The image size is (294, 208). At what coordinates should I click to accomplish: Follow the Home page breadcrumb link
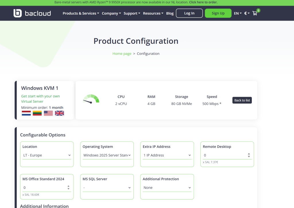[122, 54]
